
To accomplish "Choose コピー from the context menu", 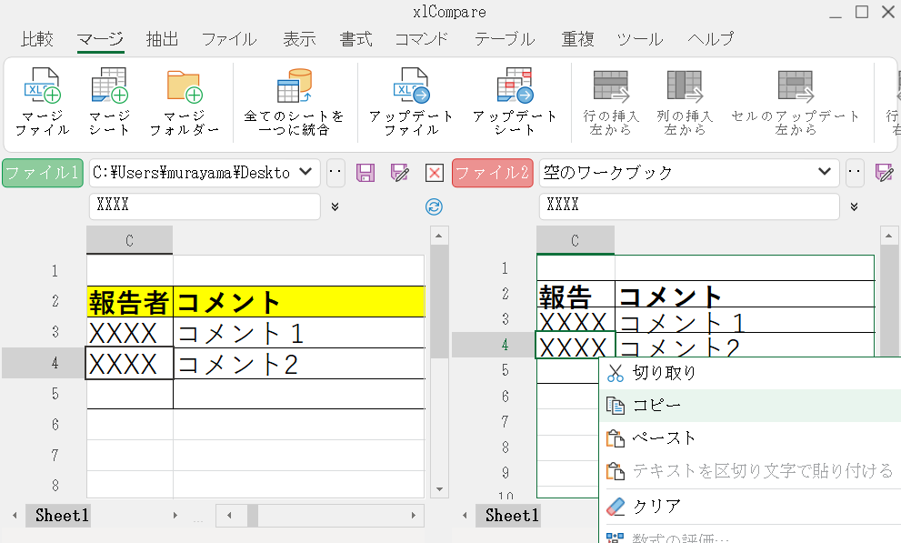I will (x=656, y=406).
